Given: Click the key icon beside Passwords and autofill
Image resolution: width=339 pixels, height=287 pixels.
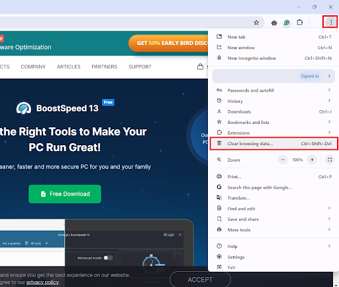Looking at the screenshot, I should coord(219,90).
